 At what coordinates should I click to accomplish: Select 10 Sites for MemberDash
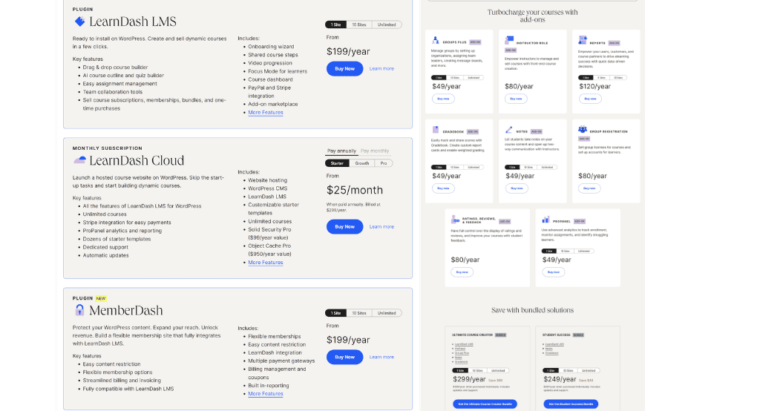coord(359,313)
